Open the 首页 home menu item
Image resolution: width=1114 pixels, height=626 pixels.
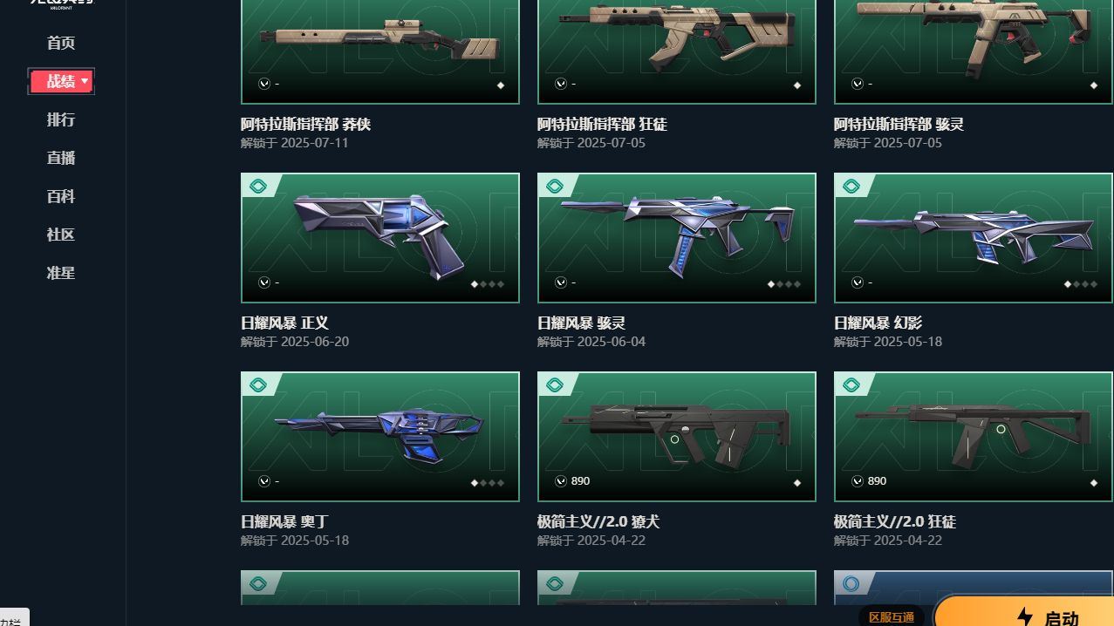[61, 43]
